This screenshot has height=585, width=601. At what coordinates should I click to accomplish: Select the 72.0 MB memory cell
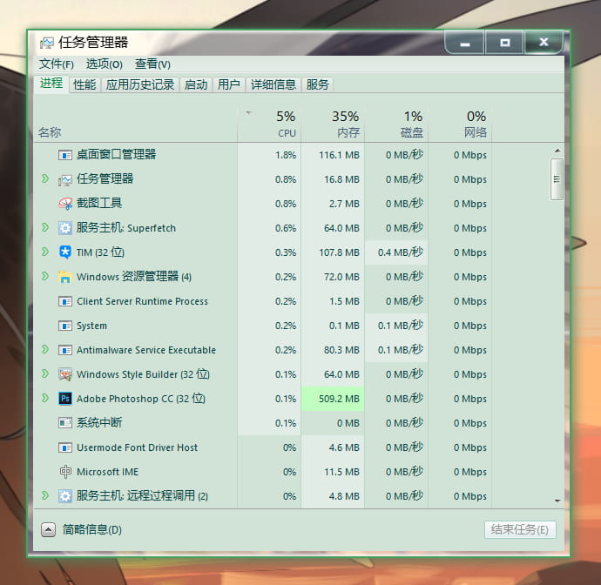click(x=333, y=277)
